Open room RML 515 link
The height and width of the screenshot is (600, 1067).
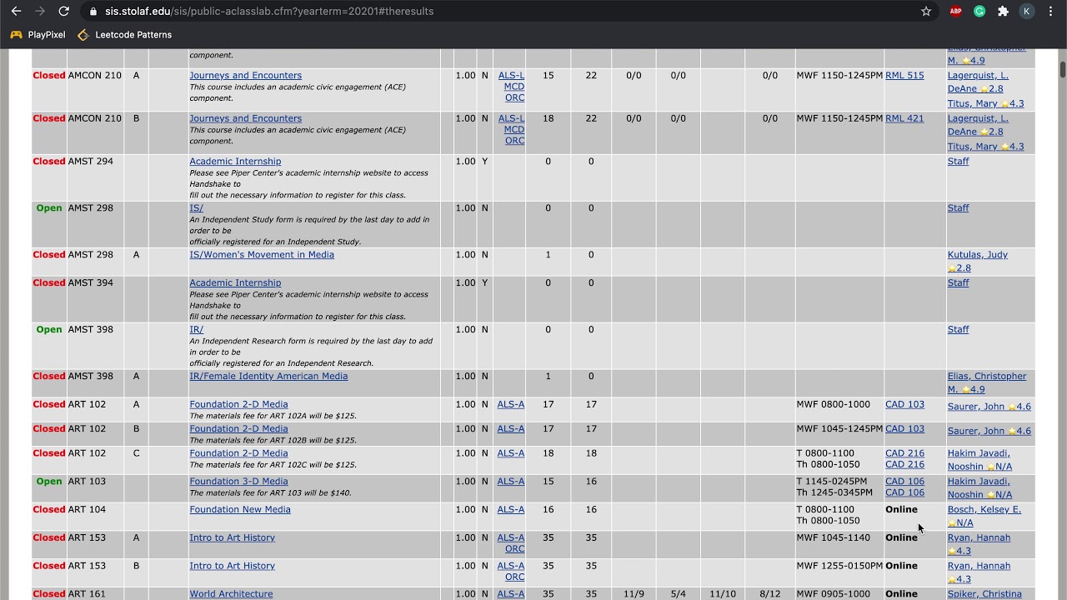904,76
